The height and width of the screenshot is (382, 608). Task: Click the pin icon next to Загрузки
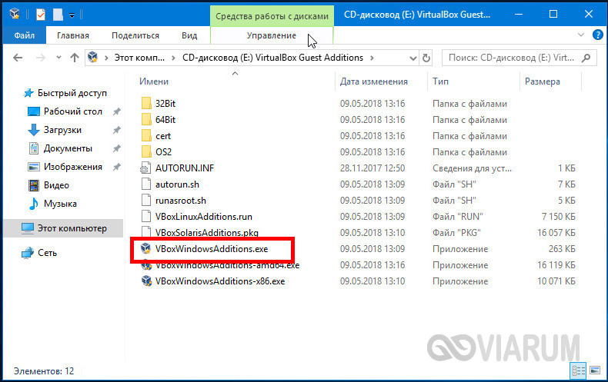(x=116, y=130)
